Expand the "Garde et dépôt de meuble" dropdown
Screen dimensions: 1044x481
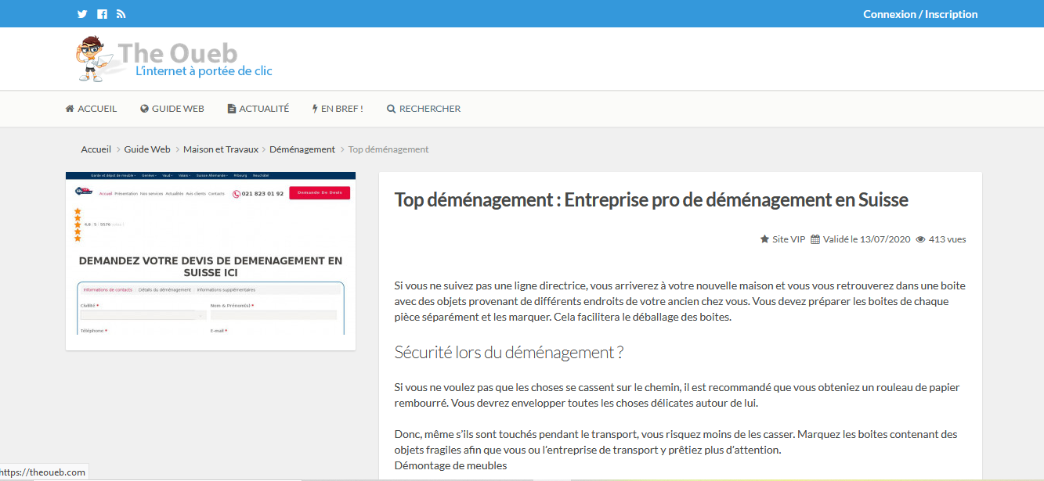[112, 174]
